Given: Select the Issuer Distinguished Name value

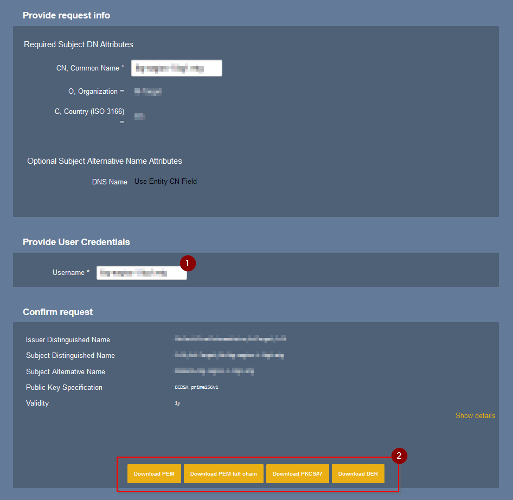Looking at the screenshot, I should 230,339.
